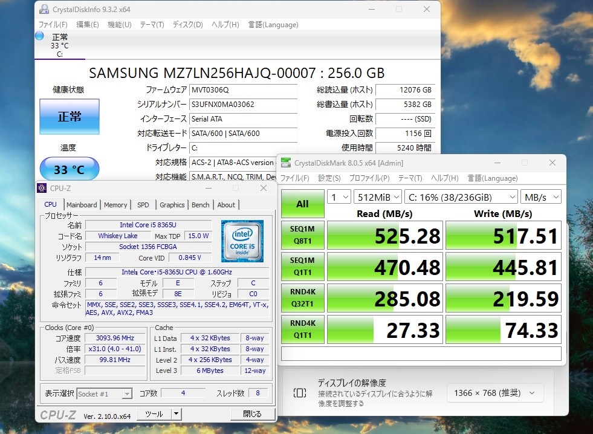The image size is (593, 434).
Task: Start the SEQ1M Q8T1 benchmark test
Action: coord(303,235)
